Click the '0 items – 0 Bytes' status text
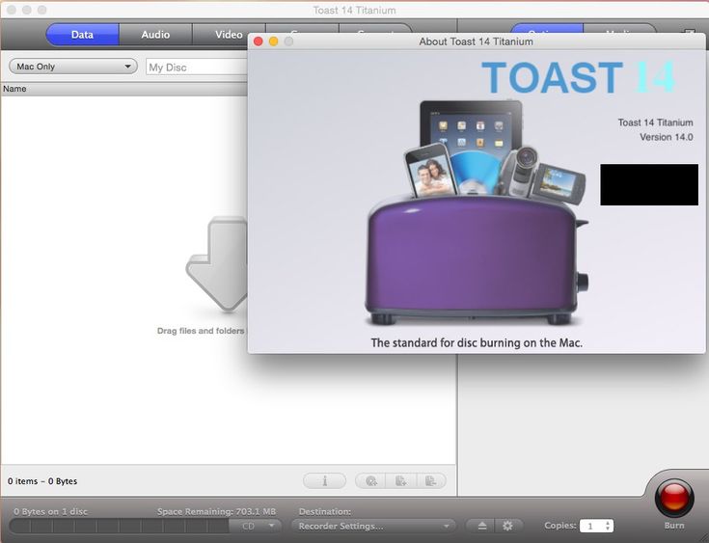The height and width of the screenshot is (543, 709). (x=42, y=481)
